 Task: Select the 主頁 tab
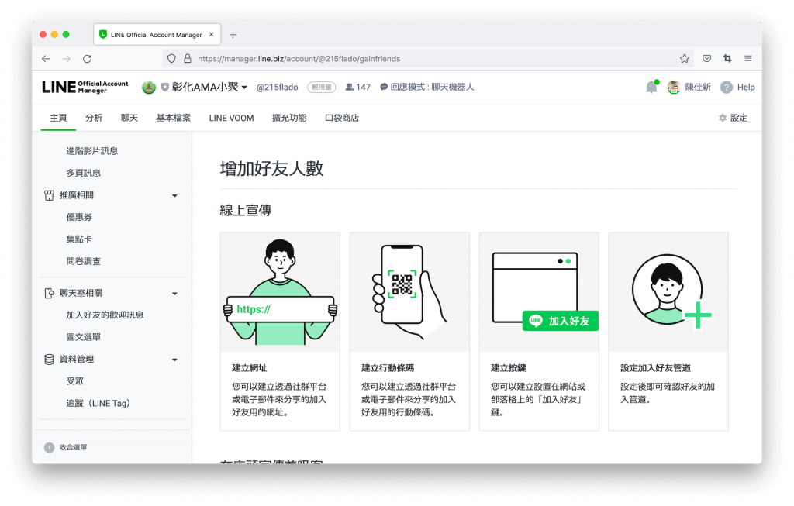click(58, 118)
